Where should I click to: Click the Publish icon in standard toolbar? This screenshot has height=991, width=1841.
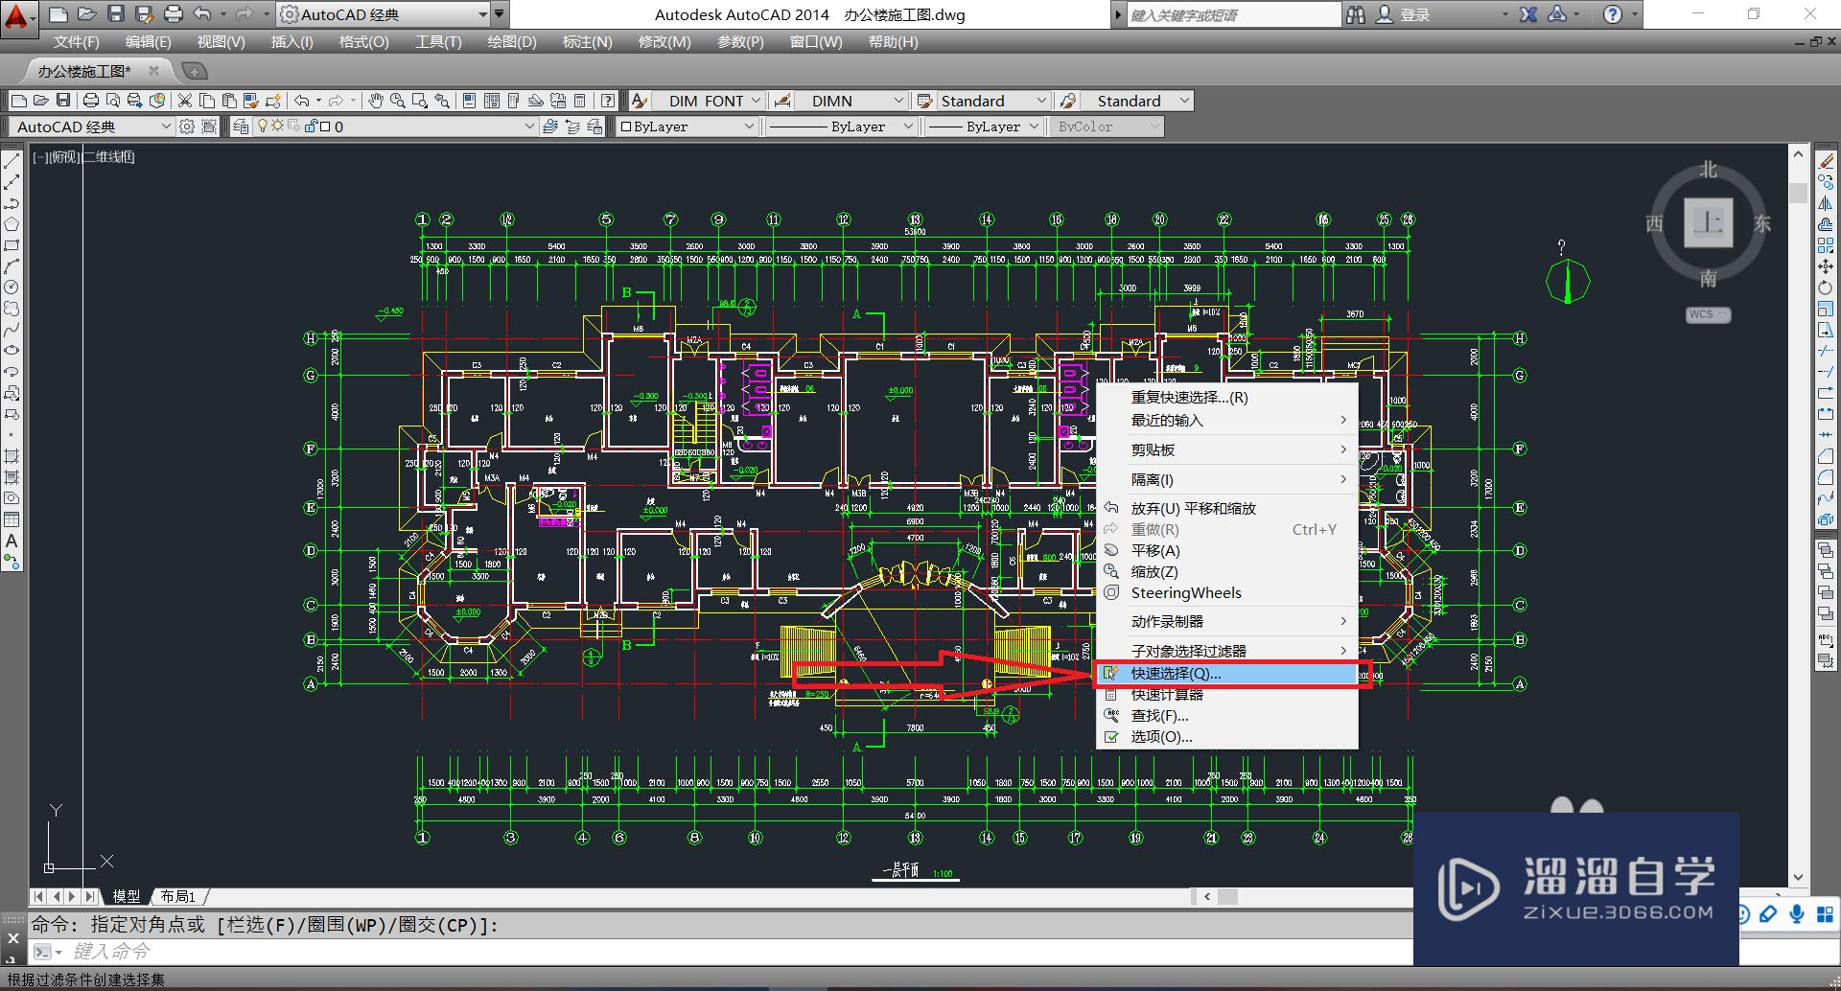pyautogui.click(x=135, y=101)
